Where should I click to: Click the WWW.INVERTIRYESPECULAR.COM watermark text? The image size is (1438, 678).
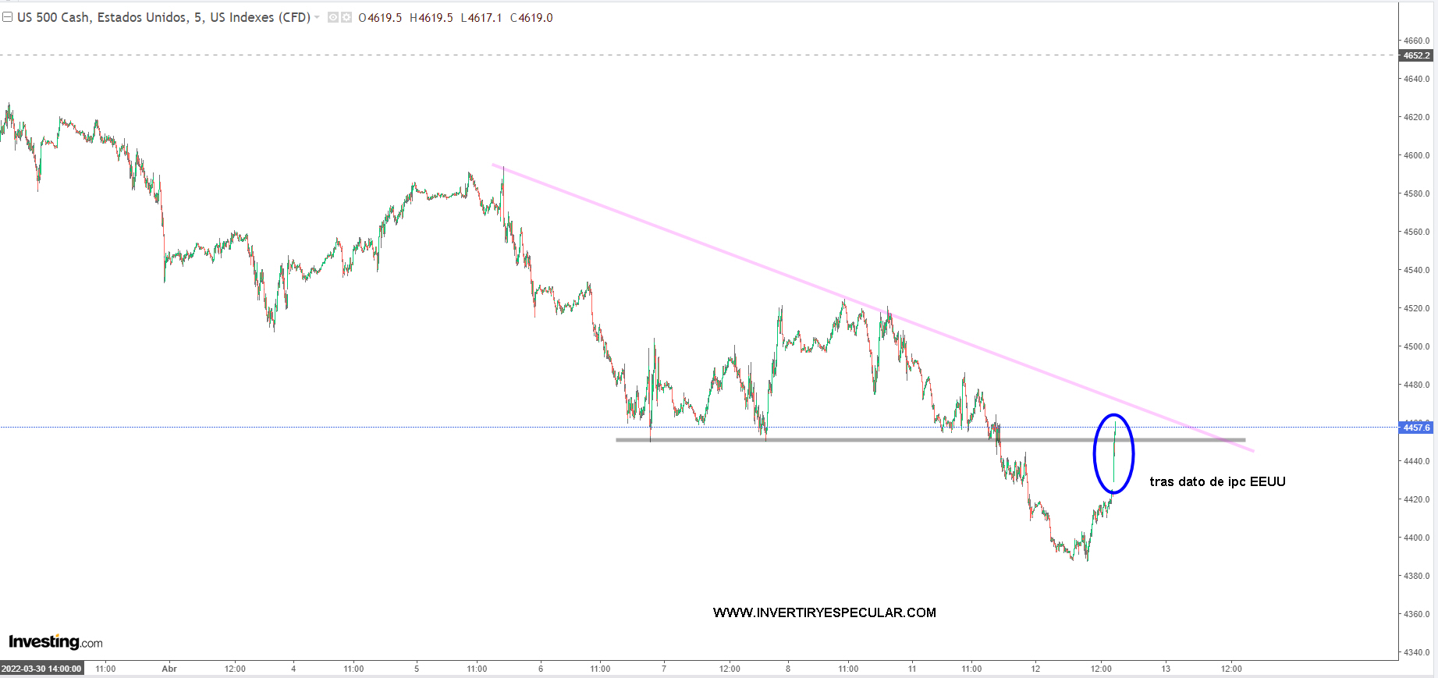[824, 612]
